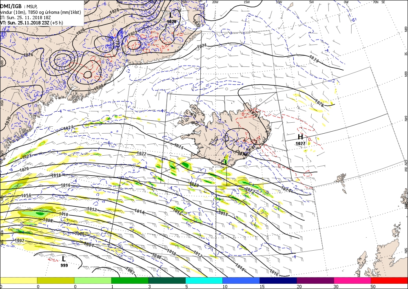Screen dimensions: 408x289
Task: Choose the purple legend color swatch
Action: click(x=315, y=280)
